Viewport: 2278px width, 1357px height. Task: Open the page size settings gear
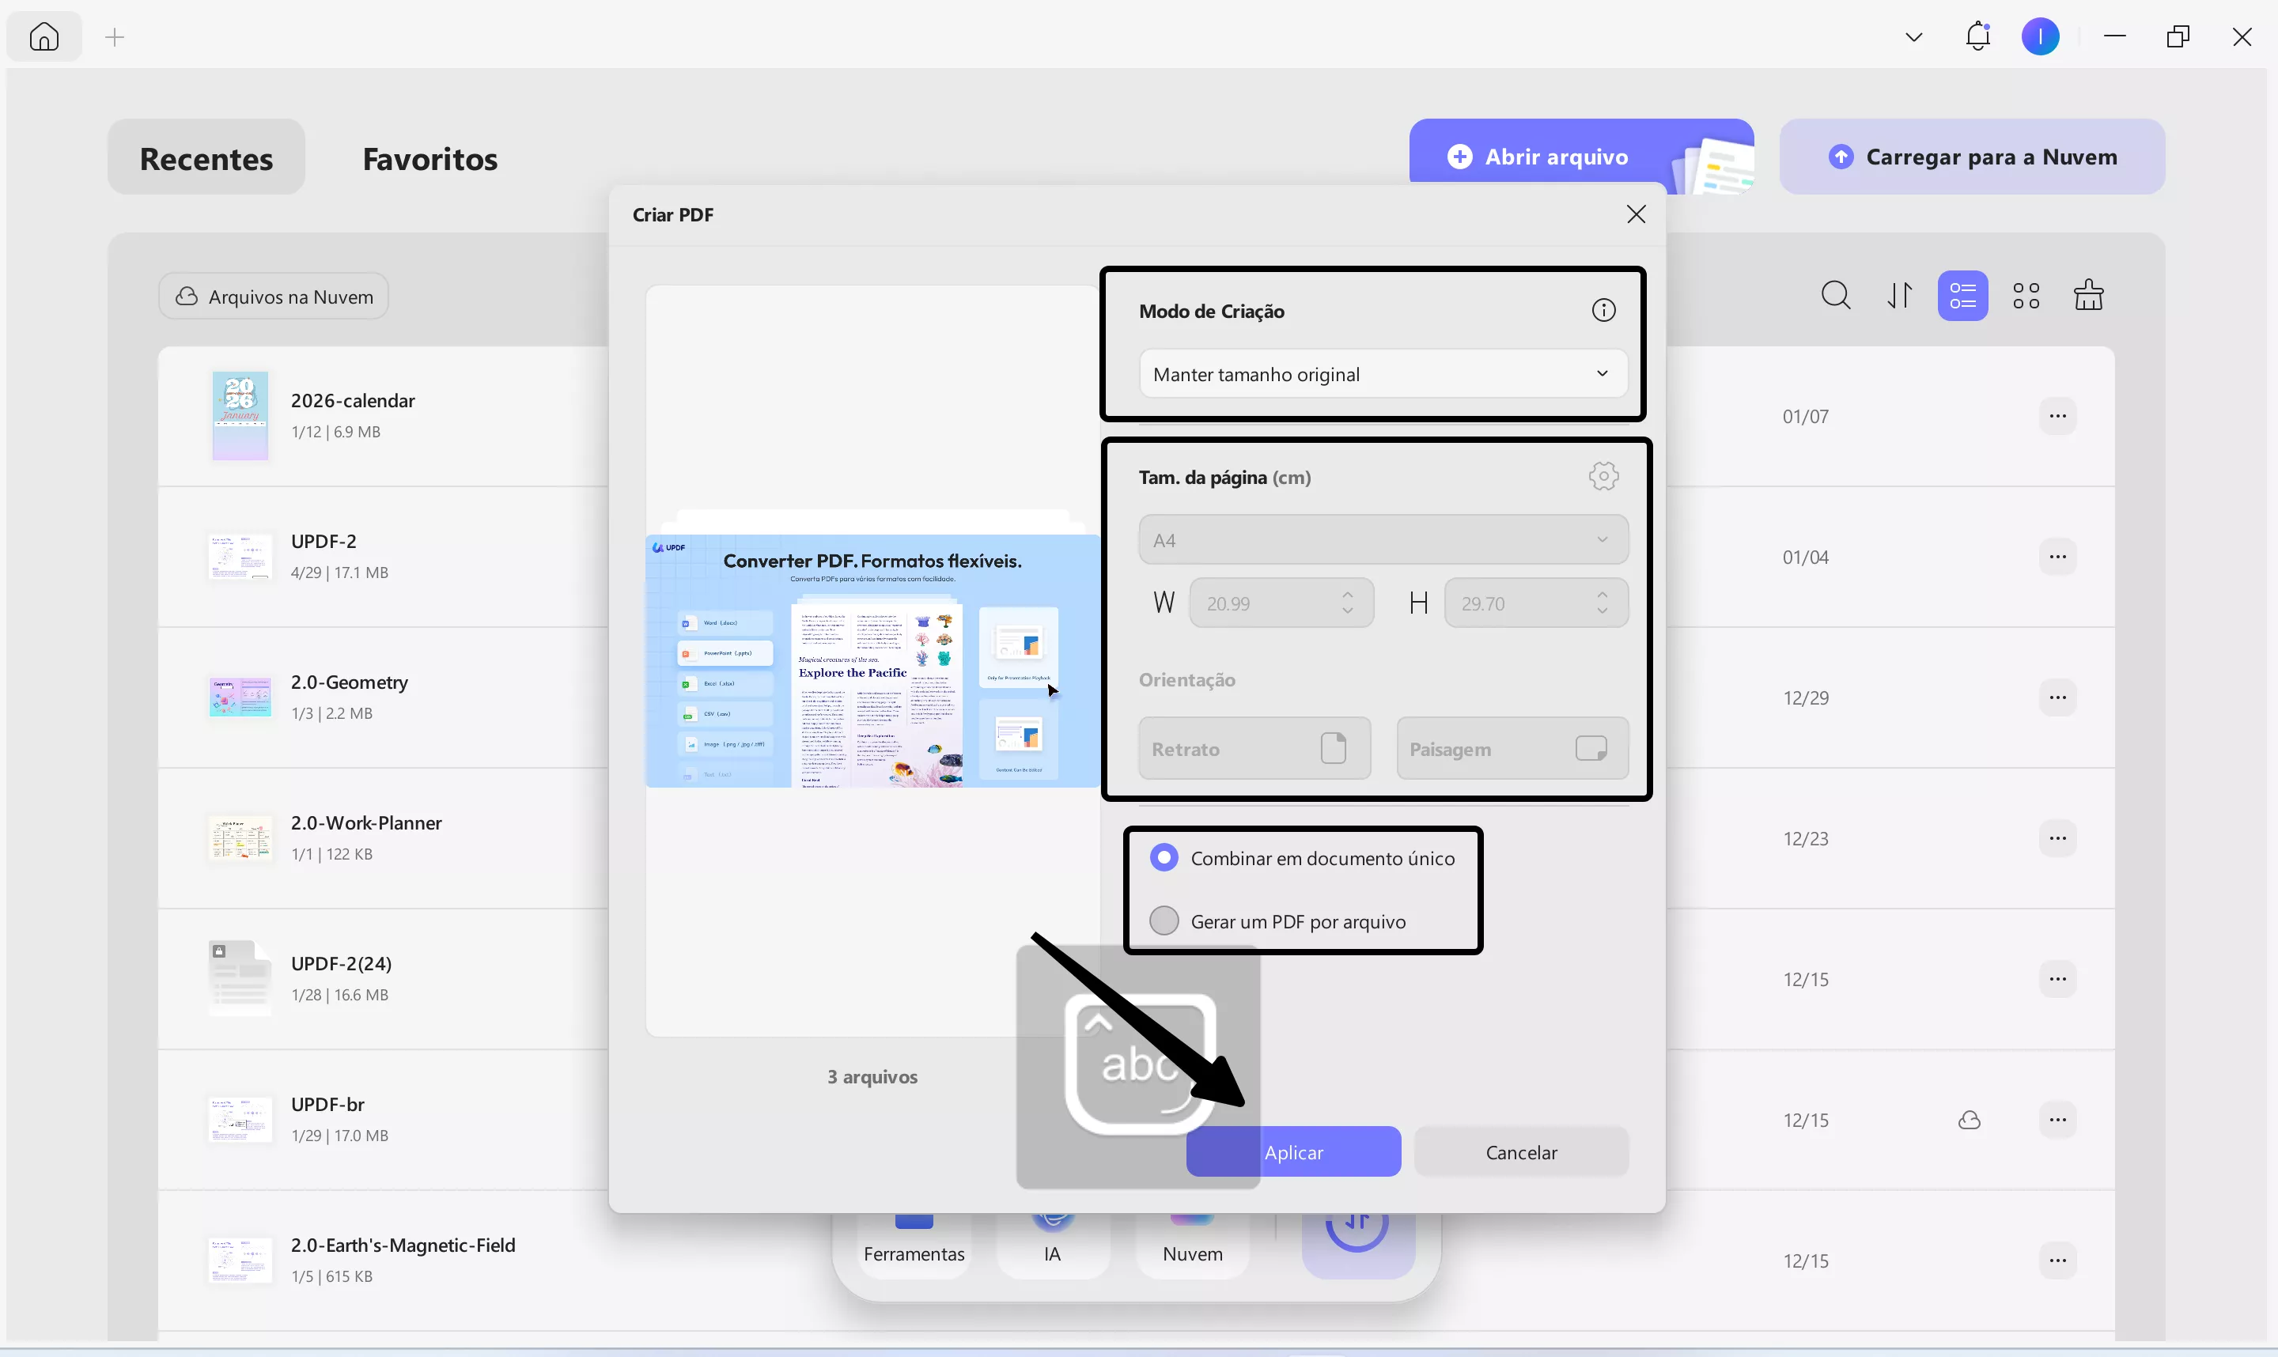(x=1603, y=475)
